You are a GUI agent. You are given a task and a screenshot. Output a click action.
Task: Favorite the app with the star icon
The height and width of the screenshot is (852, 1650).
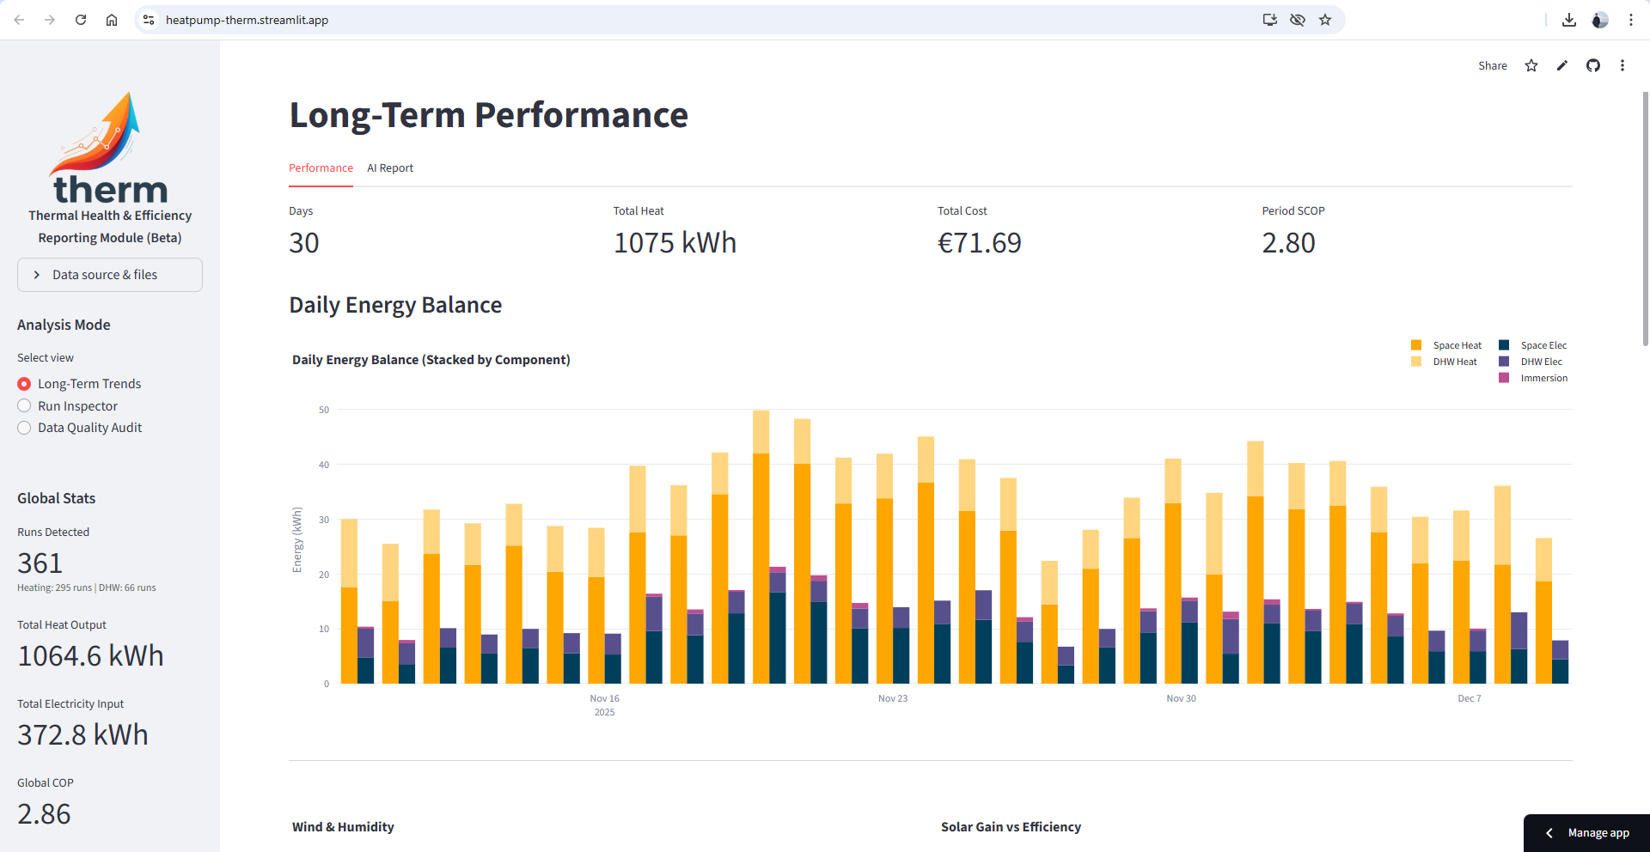pos(1531,66)
